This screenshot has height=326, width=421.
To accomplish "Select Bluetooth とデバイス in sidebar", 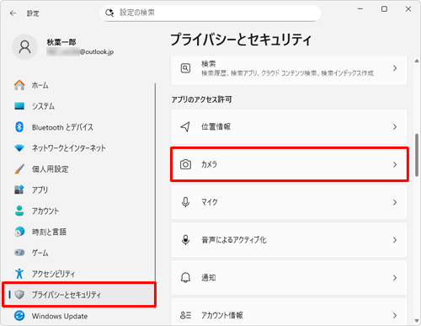I will 62,127.
